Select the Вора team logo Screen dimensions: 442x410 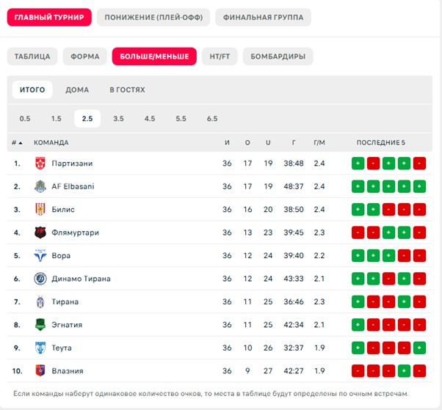[x=40, y=256]
